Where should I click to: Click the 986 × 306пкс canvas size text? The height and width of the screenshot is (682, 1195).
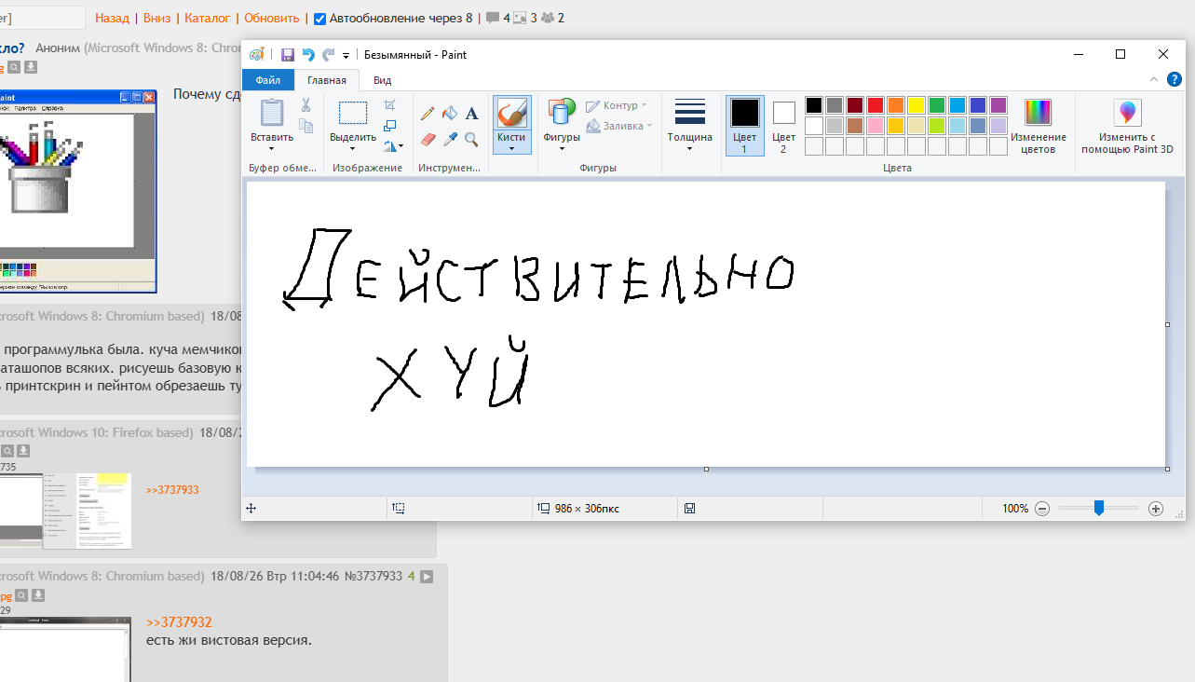[x=587, y=509]
